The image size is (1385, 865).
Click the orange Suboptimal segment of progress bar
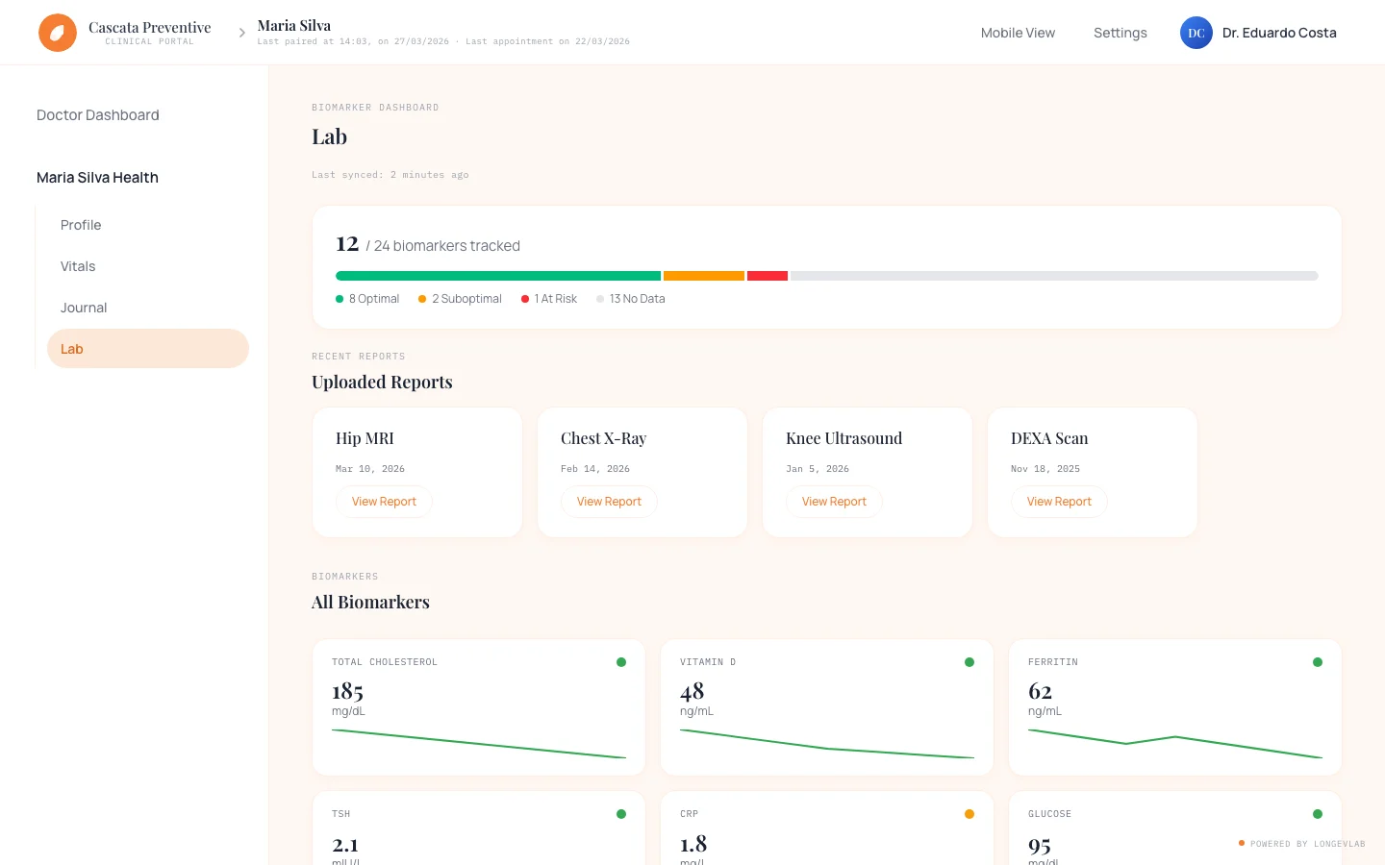pos(704,276)
